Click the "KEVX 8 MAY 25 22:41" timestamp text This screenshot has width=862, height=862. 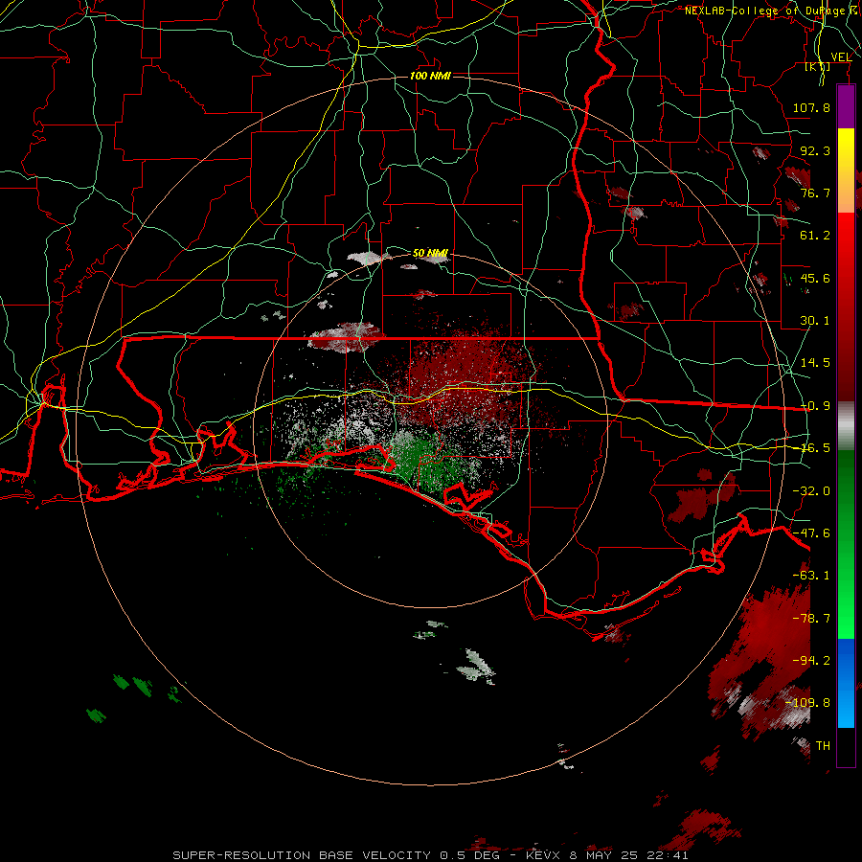coord(607,855)
